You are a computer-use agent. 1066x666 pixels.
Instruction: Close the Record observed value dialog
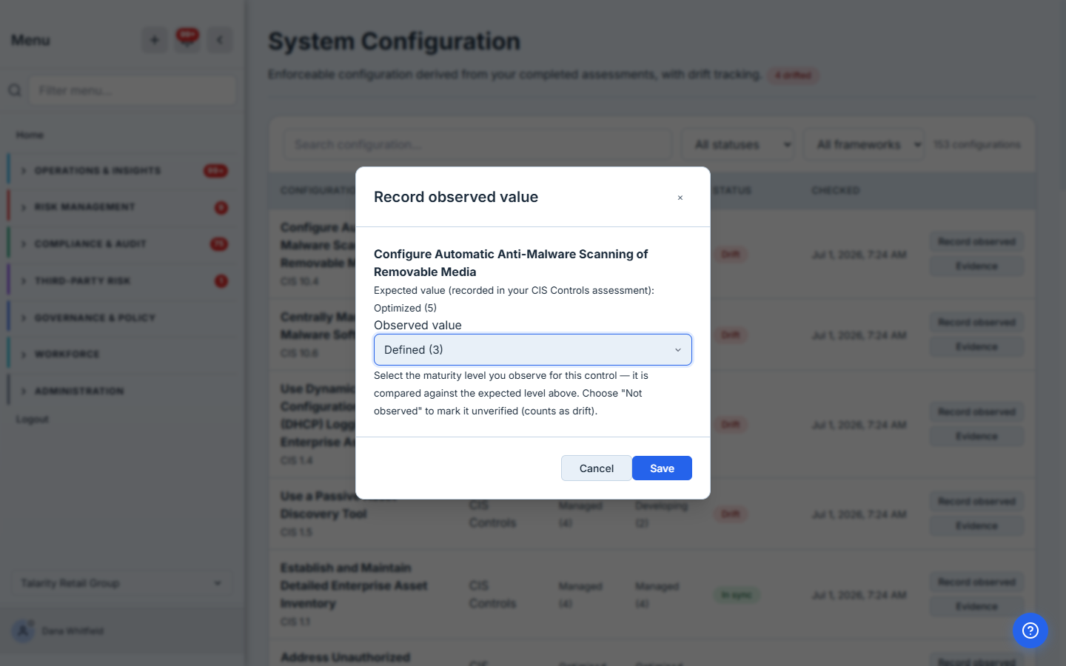coord(680,198)
